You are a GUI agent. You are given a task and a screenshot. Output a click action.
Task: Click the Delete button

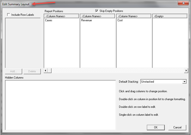coord(32,71)
